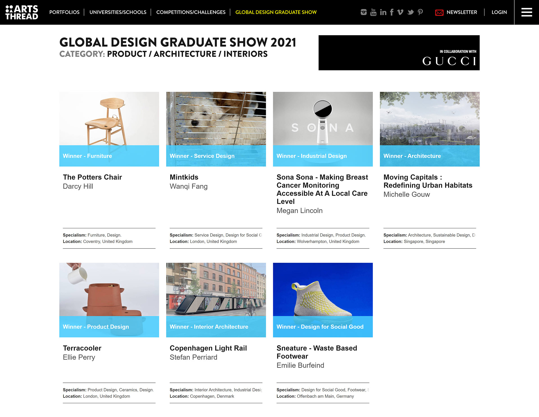539x417 pixels.
Task: Click location Coventry, United Kingdom
Action: [108, 241]
